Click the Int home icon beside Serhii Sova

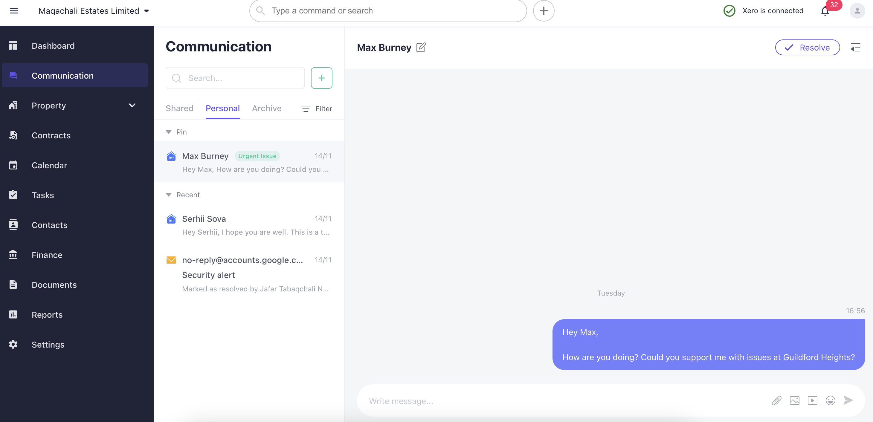coord(171,219)
